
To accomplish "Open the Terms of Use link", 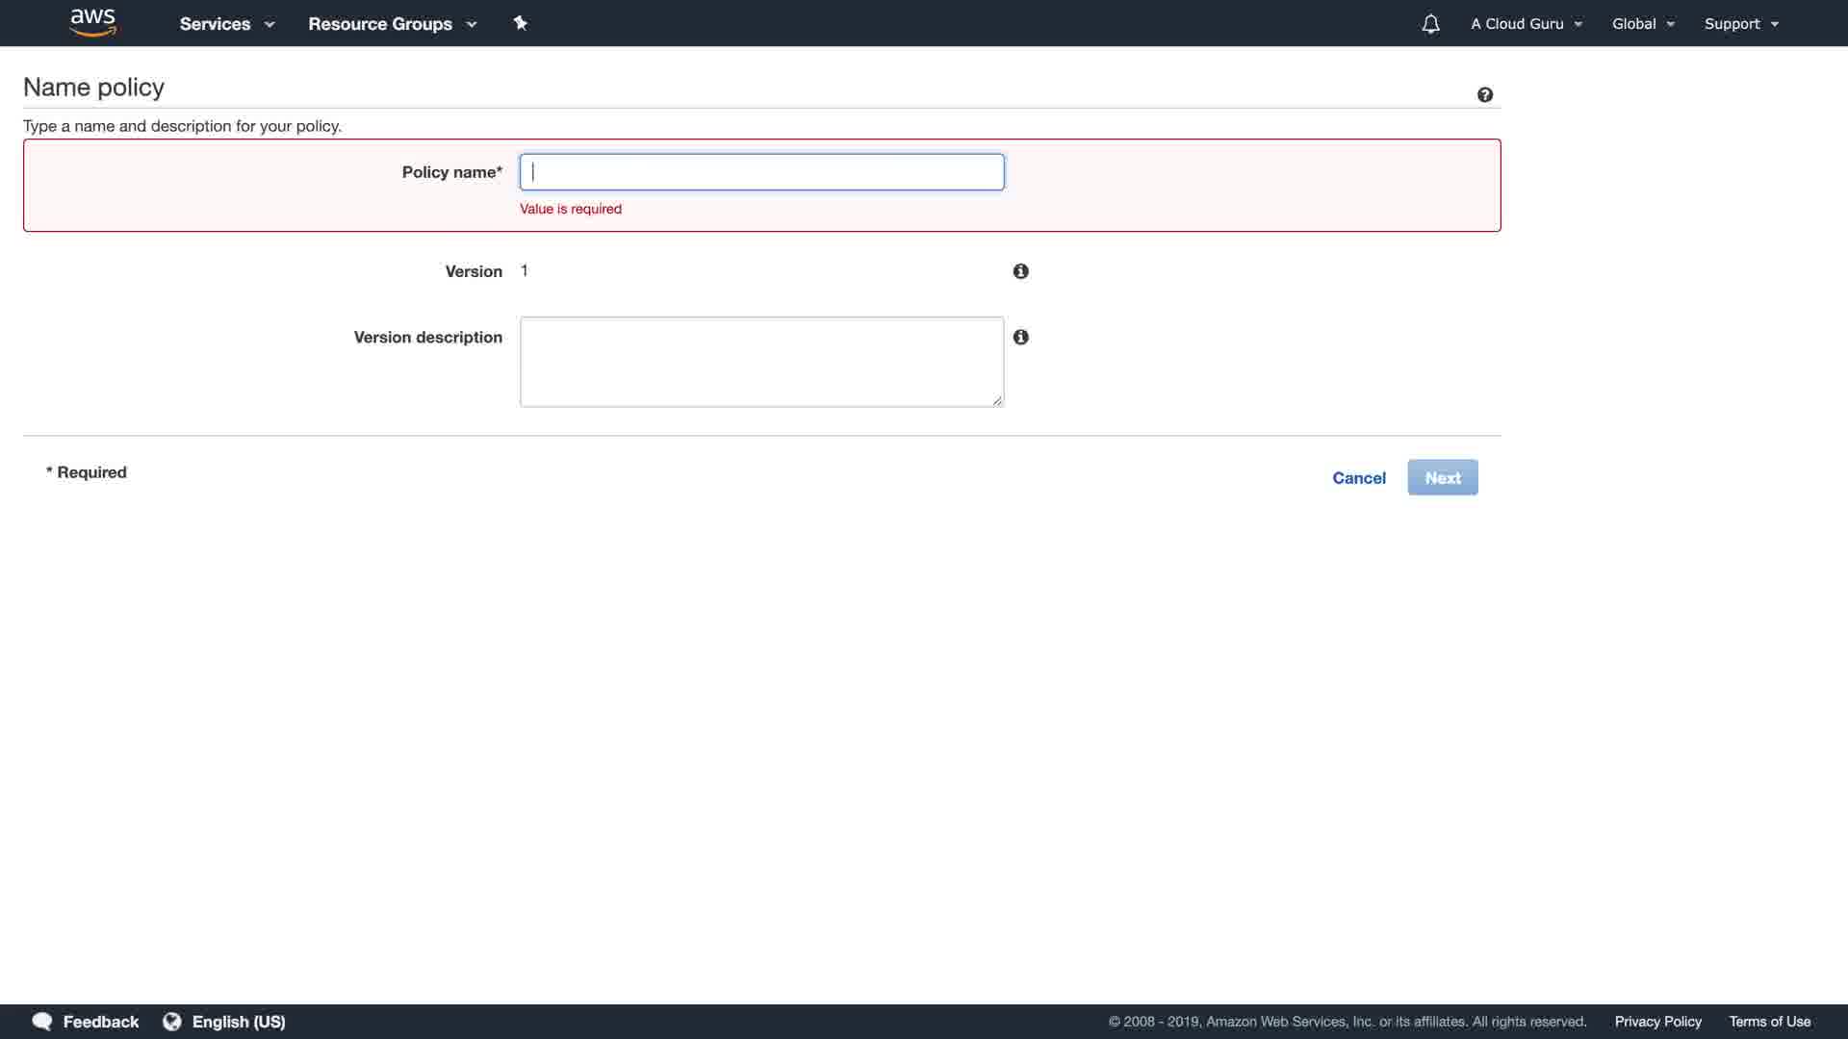I will click(1769, 1021).
